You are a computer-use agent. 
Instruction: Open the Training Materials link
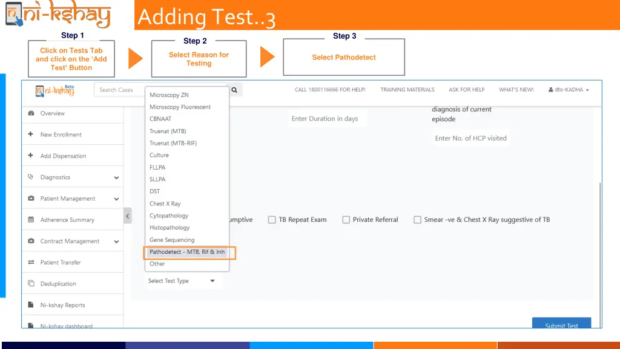[407, 90]
